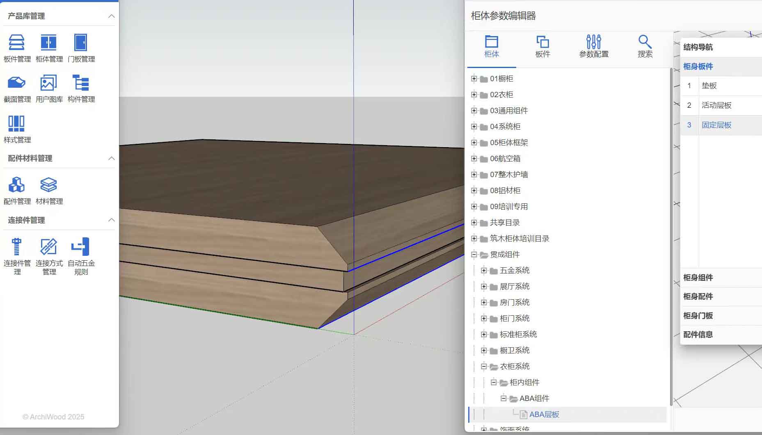Select the ABA层板 tree item
This screenshot has width=762, height=435.
point(544,415)
